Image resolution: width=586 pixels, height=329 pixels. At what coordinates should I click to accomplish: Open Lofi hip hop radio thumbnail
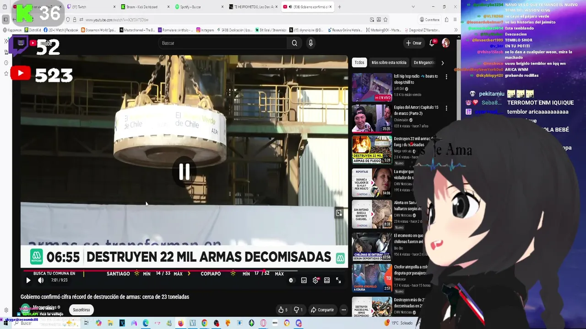coord(372,87)
